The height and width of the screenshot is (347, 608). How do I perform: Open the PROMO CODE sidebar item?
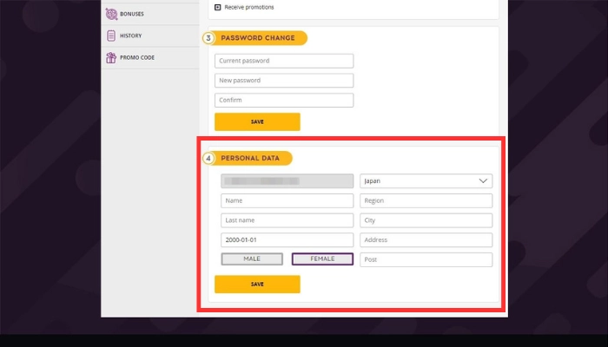tap(150, 58)
